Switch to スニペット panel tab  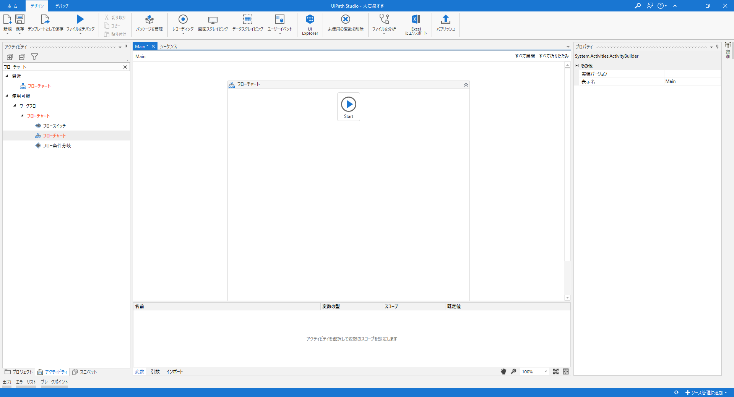pyautogui.click(x=84, y=372)
